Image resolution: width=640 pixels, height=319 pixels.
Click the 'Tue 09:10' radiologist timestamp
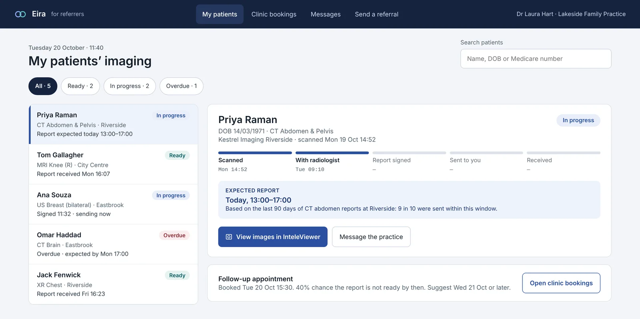(310, 169)
